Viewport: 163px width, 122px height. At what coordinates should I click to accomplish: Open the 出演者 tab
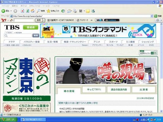(x=144, y=89)
